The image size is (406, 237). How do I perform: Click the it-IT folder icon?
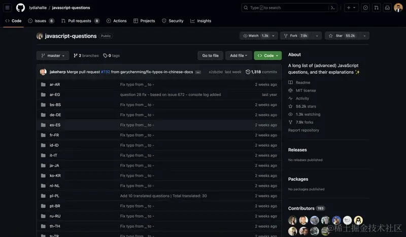[43, 155]
